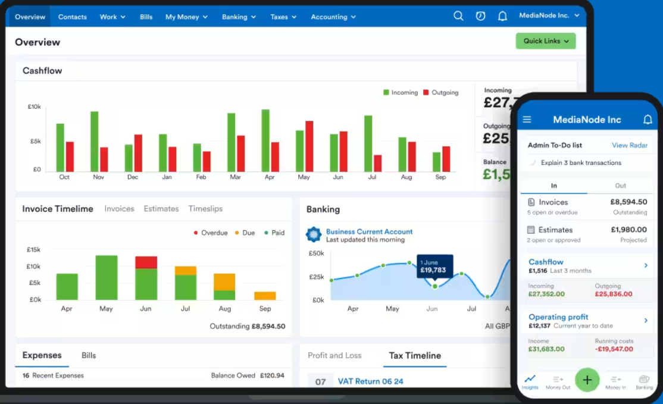Switch to the Invoices tab in Invoice Timeline
This screenshot has height=404, width=663.
tap(119, 209)
